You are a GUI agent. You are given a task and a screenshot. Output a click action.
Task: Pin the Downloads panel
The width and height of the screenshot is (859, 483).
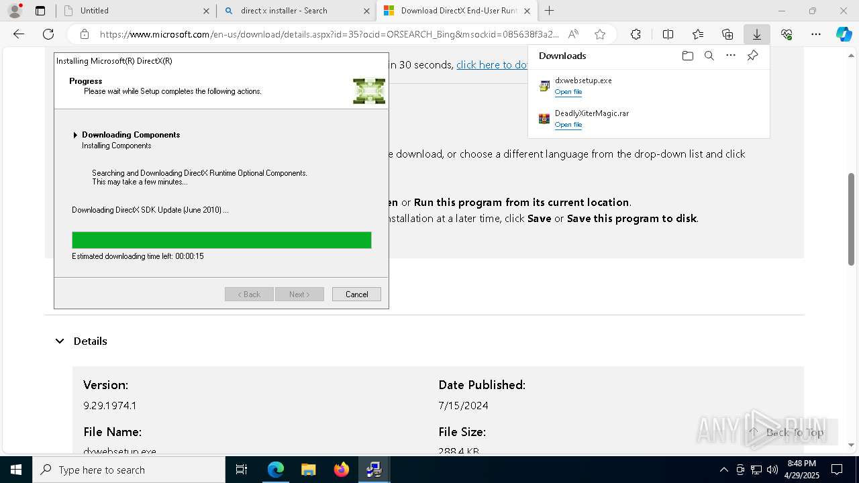(752, 56)
